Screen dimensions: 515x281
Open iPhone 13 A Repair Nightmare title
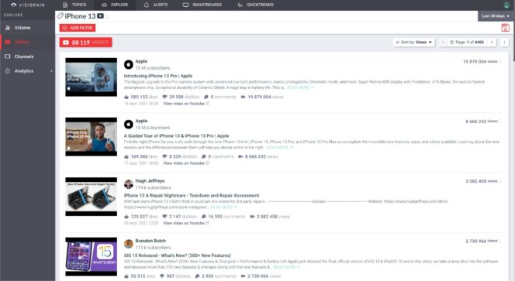tap(192, 195)
